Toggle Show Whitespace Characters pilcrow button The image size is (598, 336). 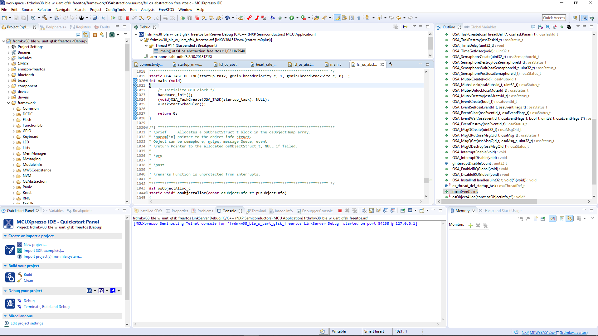tap(359, 18)
